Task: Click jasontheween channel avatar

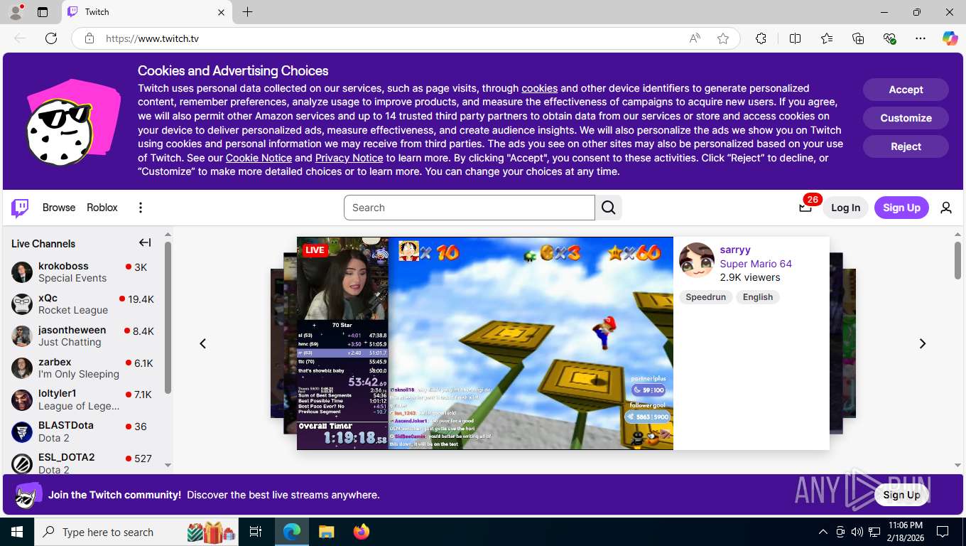Action: (x=22, y=336)
